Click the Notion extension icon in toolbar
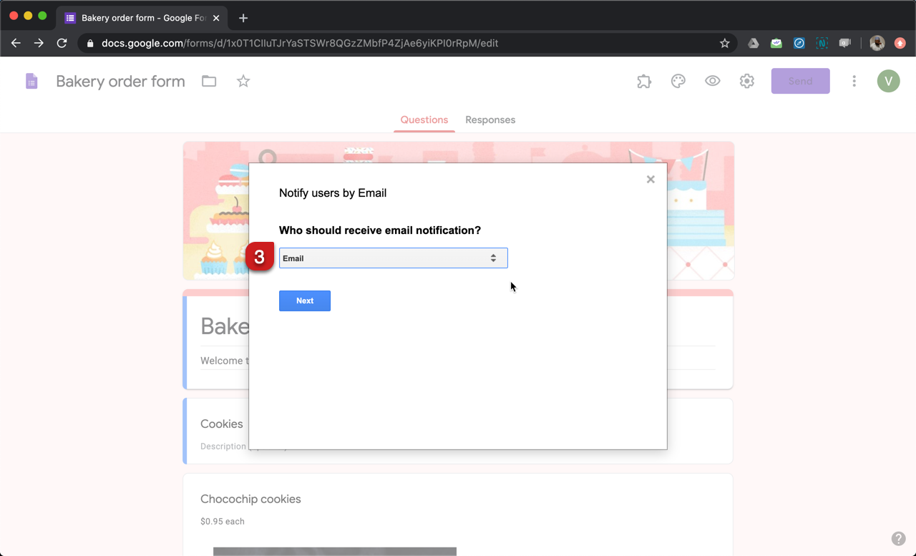This screenshot has width=916, height=556. (x=822, y=43)
